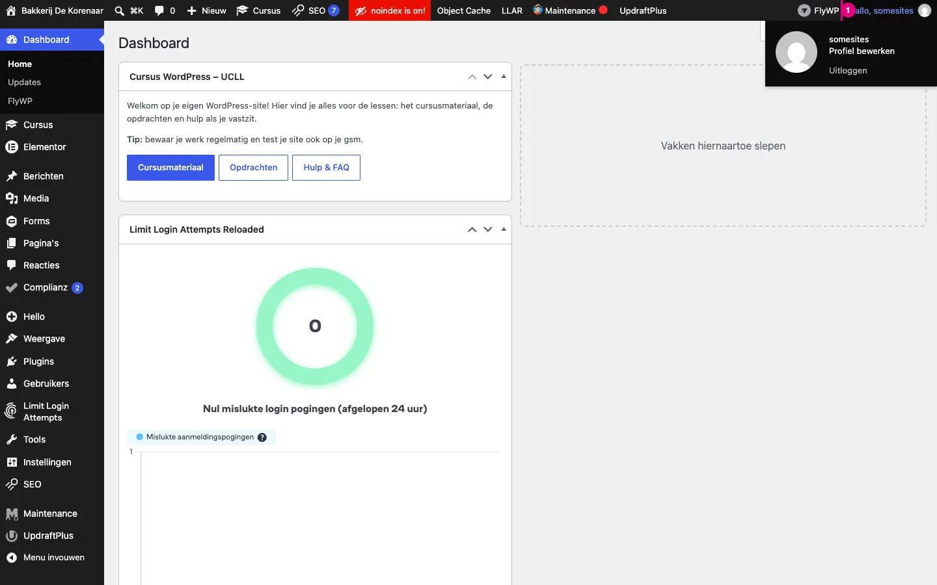Open the Elementor sidebar icon

(12, 147)
